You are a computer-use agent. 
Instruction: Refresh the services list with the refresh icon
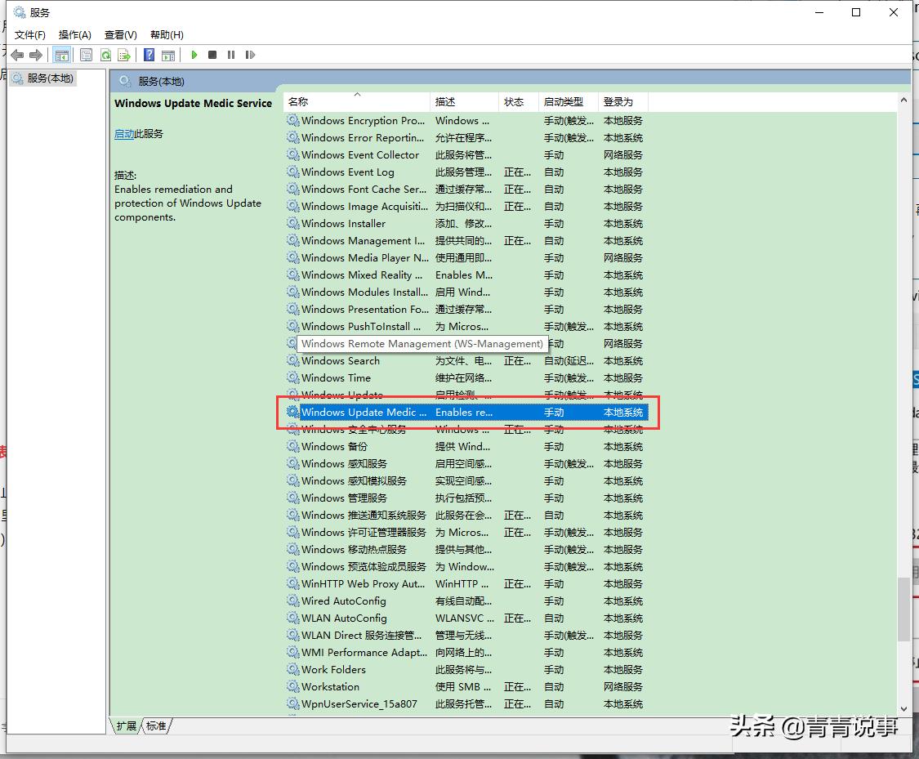tap(106, 55)
